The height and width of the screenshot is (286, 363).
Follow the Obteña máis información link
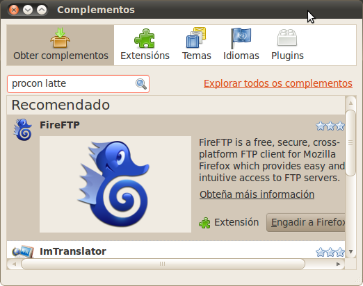[257, 194]
